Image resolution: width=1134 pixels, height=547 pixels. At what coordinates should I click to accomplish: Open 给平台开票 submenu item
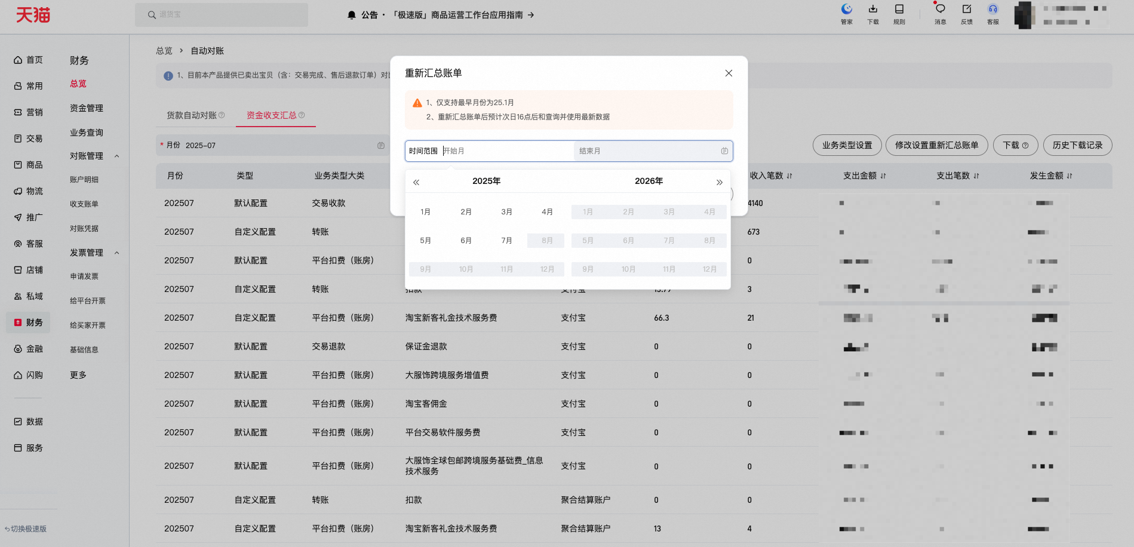point(88,301)
